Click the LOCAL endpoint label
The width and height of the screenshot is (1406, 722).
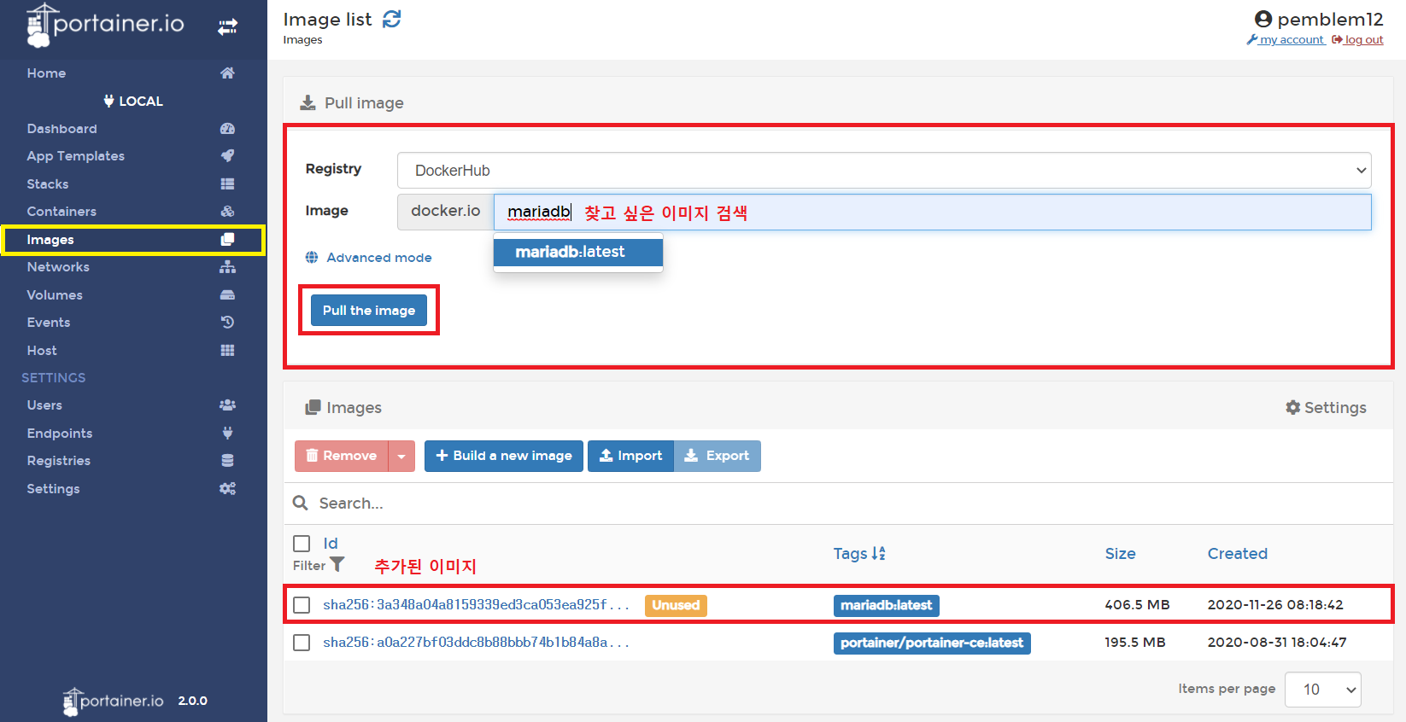point(133,101)
